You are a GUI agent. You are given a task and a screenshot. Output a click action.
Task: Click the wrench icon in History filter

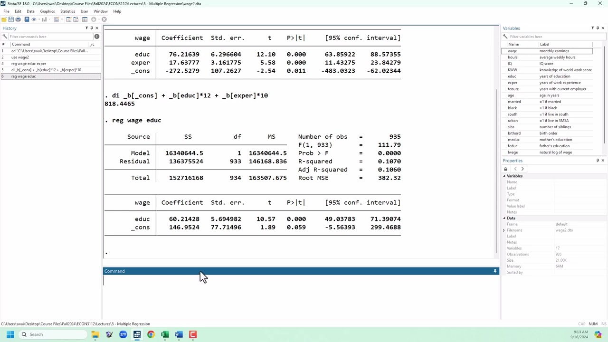click(x=5, y=37)
